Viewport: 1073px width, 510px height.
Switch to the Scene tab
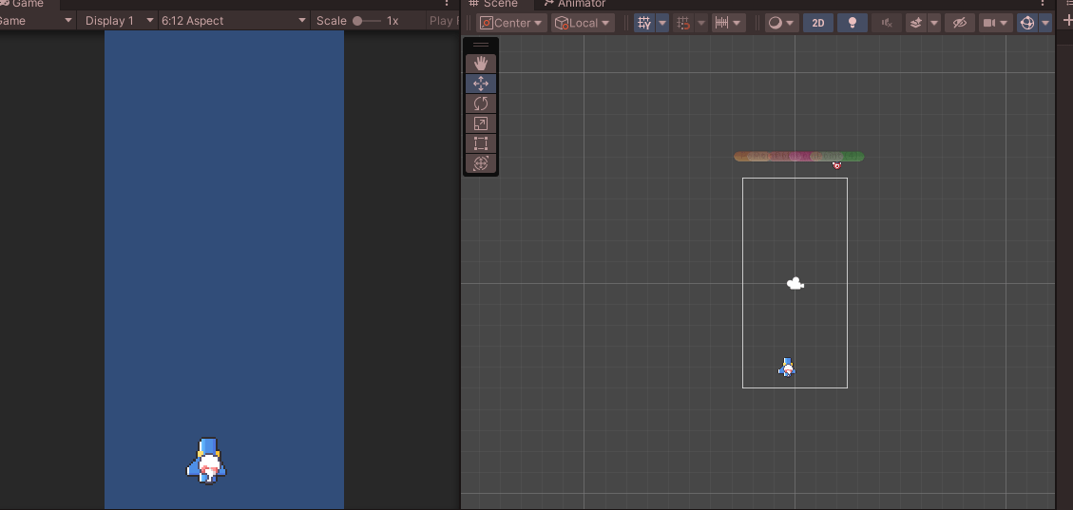(x=493, y=4)
